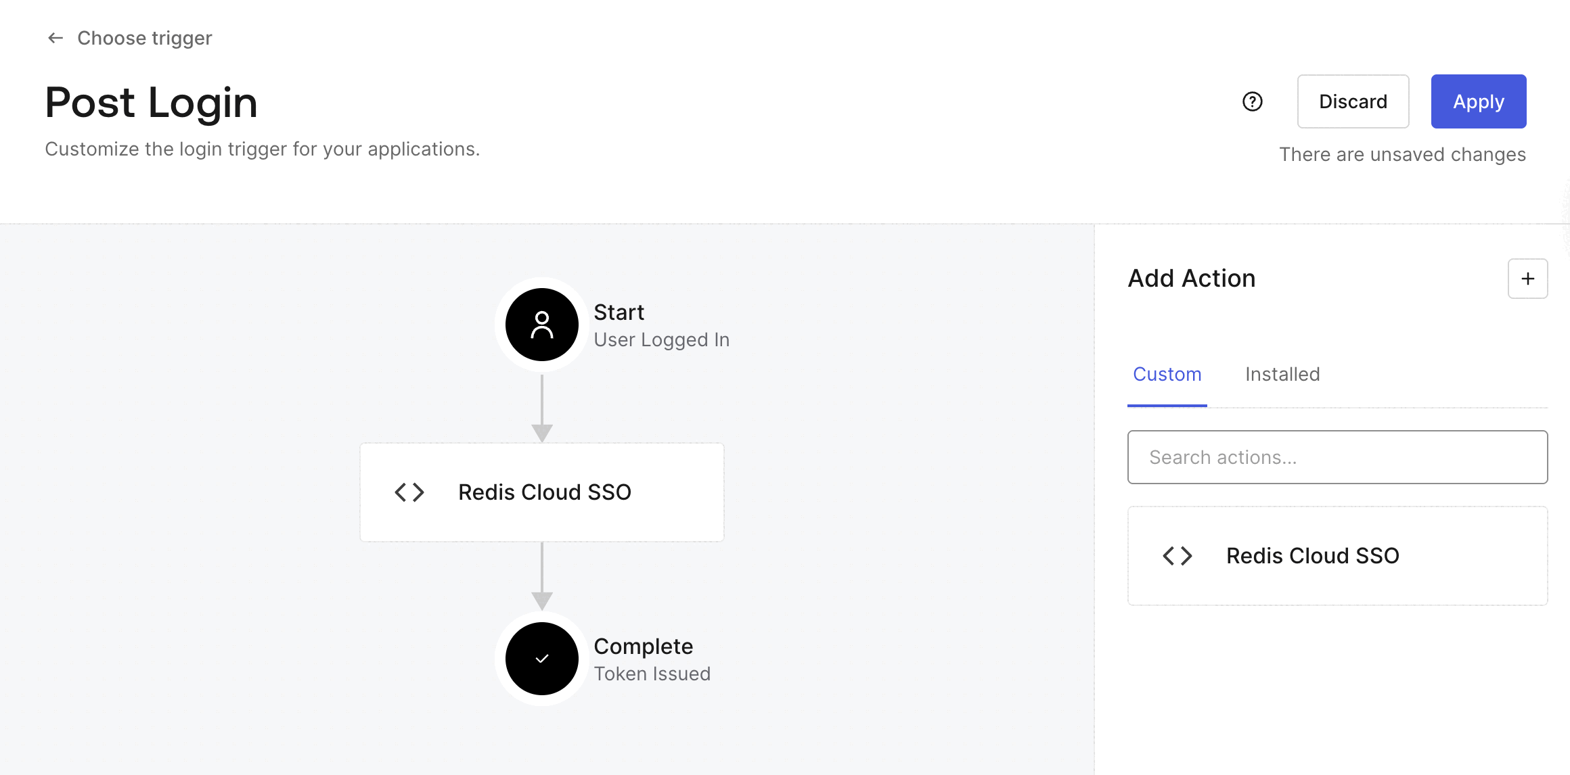Click the 'There are unsaved changes' notice
The height and width of the screenshot is (775, 1570).
[1402, 154]
